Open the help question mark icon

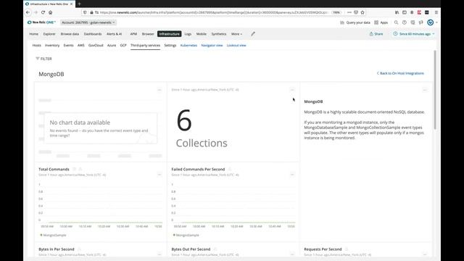click(x=405, y=22)
